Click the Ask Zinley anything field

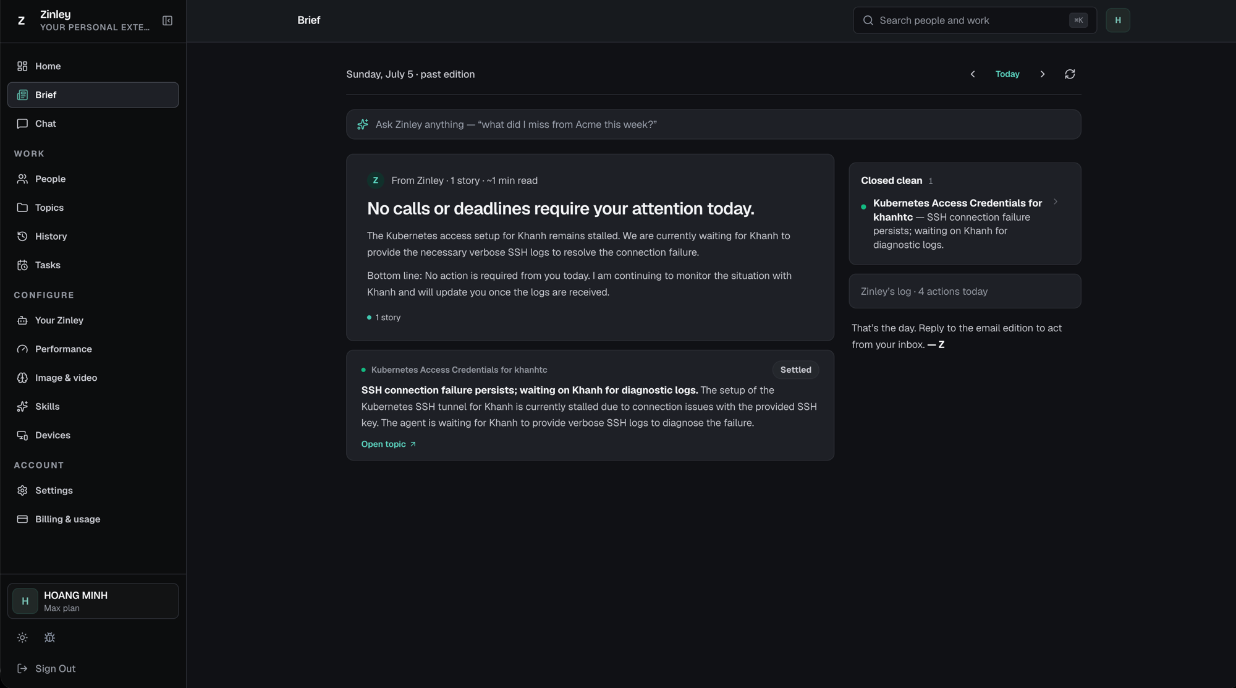713,124
